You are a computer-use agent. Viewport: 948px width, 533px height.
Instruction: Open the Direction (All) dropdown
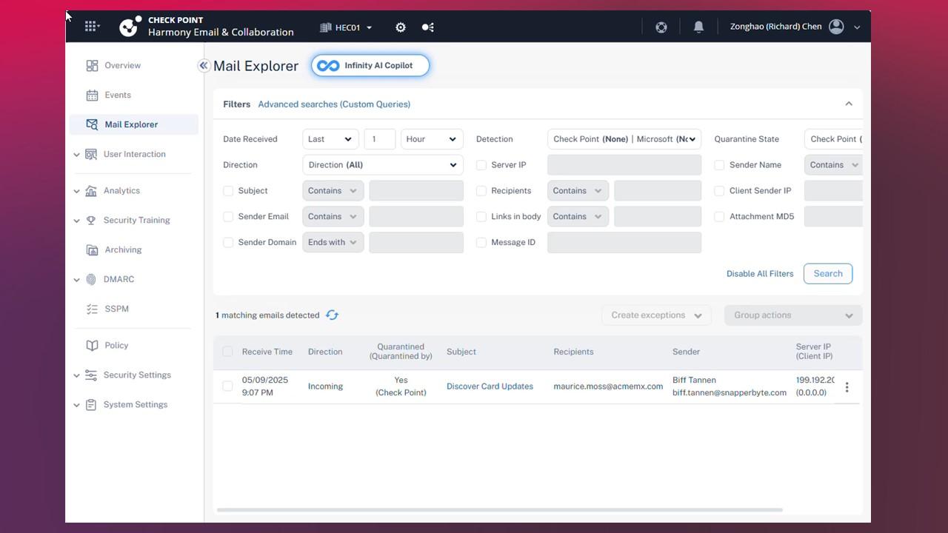click(x=383, y=165)
